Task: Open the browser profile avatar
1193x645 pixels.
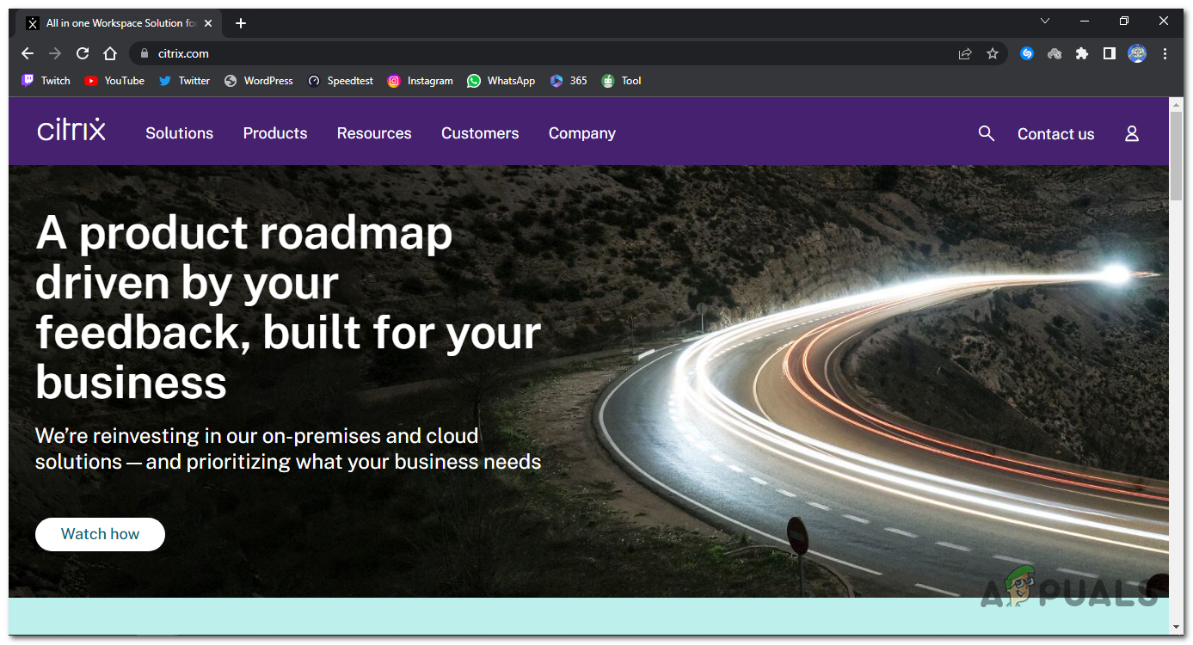Action: pos(1137,53)
